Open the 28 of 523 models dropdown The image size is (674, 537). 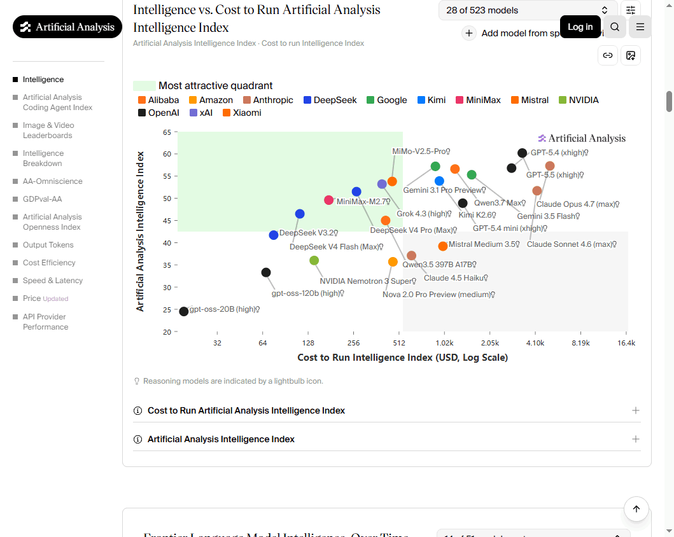[x=528, y=10]
